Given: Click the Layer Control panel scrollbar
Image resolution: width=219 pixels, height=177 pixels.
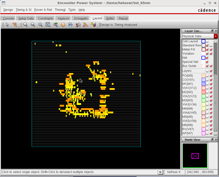Looking at the screenshot, I should point(215,88).
